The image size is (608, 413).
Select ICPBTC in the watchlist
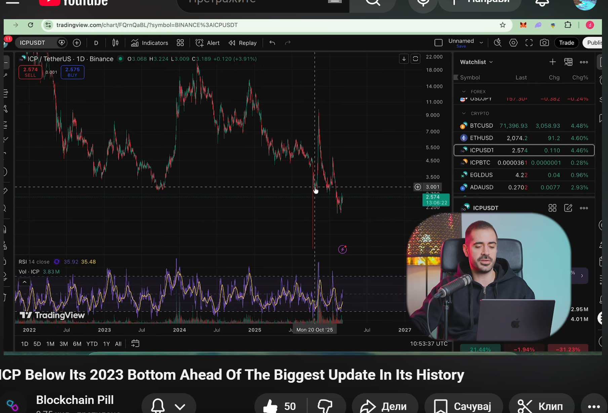[524, 163]
